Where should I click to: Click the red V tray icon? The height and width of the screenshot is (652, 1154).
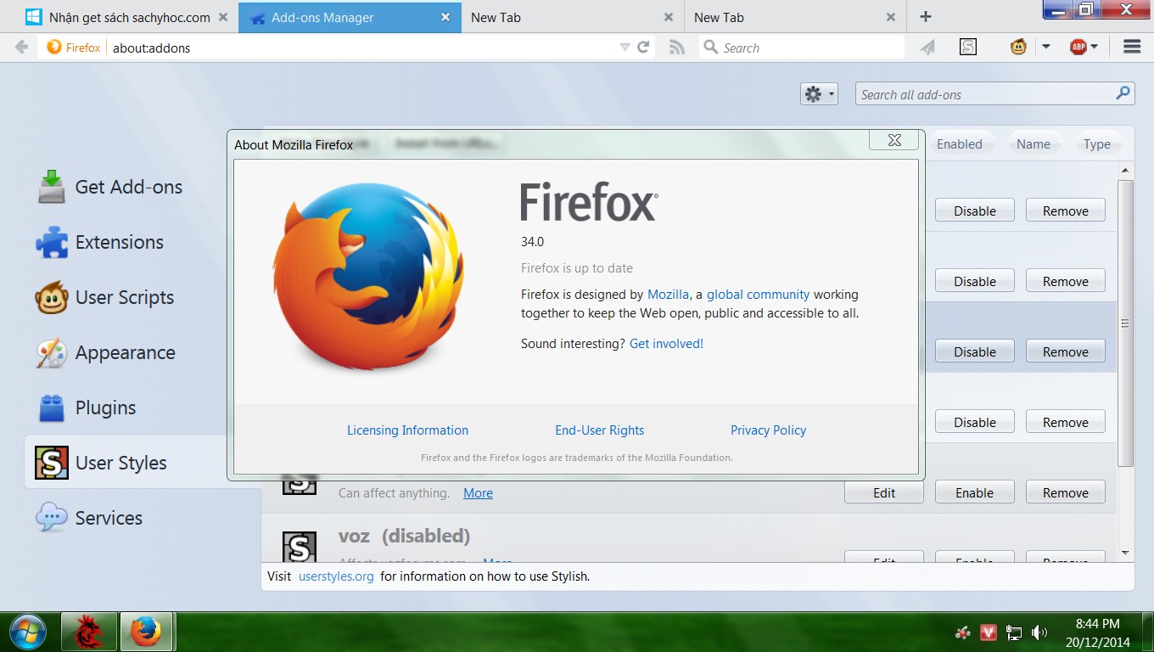(x=988, y=632)
